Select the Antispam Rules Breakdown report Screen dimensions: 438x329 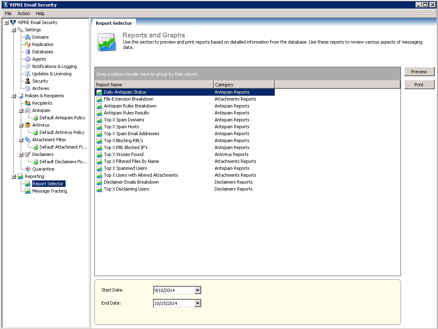[185, 106]
